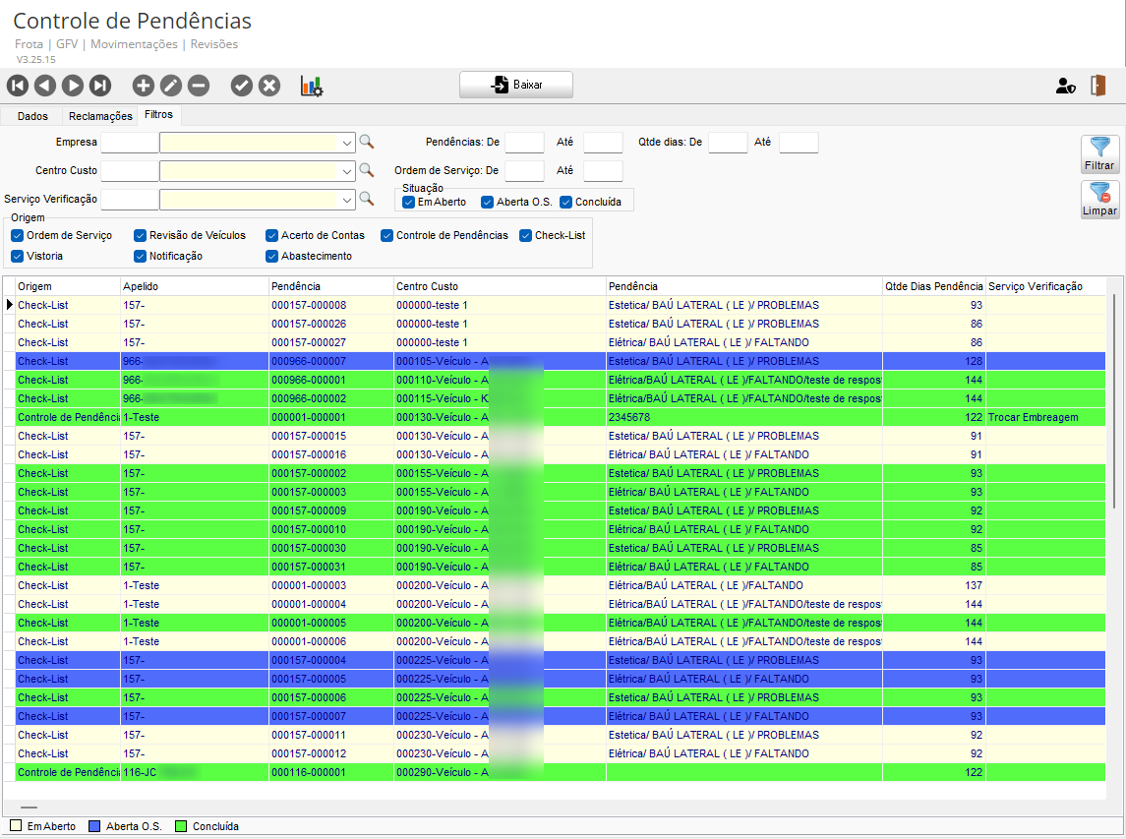
Task: Toggle the Revisão de Veículos checkbox
Action: click(x=141, y=236)
